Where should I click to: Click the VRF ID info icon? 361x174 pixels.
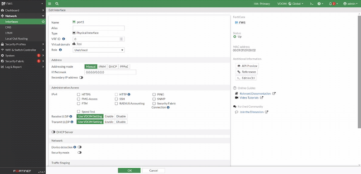(63, 39)
